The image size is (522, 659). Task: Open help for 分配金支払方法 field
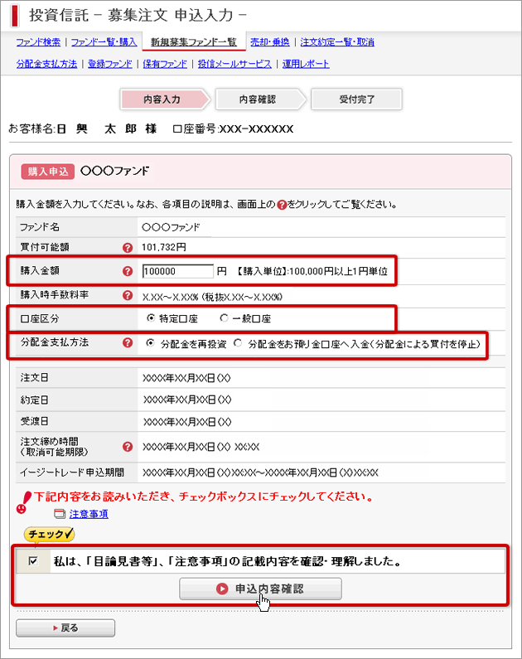[x=128, y=342]
